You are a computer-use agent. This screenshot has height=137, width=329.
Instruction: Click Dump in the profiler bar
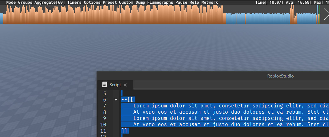[140, 2]
